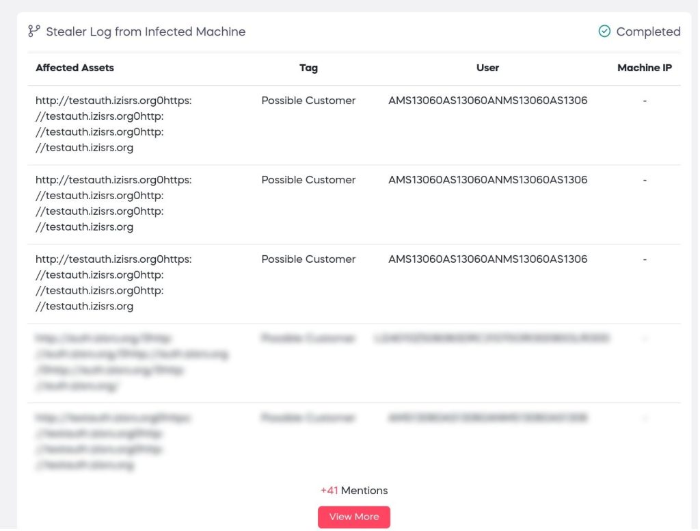Select the Machine IP column header
The height and width of the screenshot is (531, 700).
click(644, 68)
